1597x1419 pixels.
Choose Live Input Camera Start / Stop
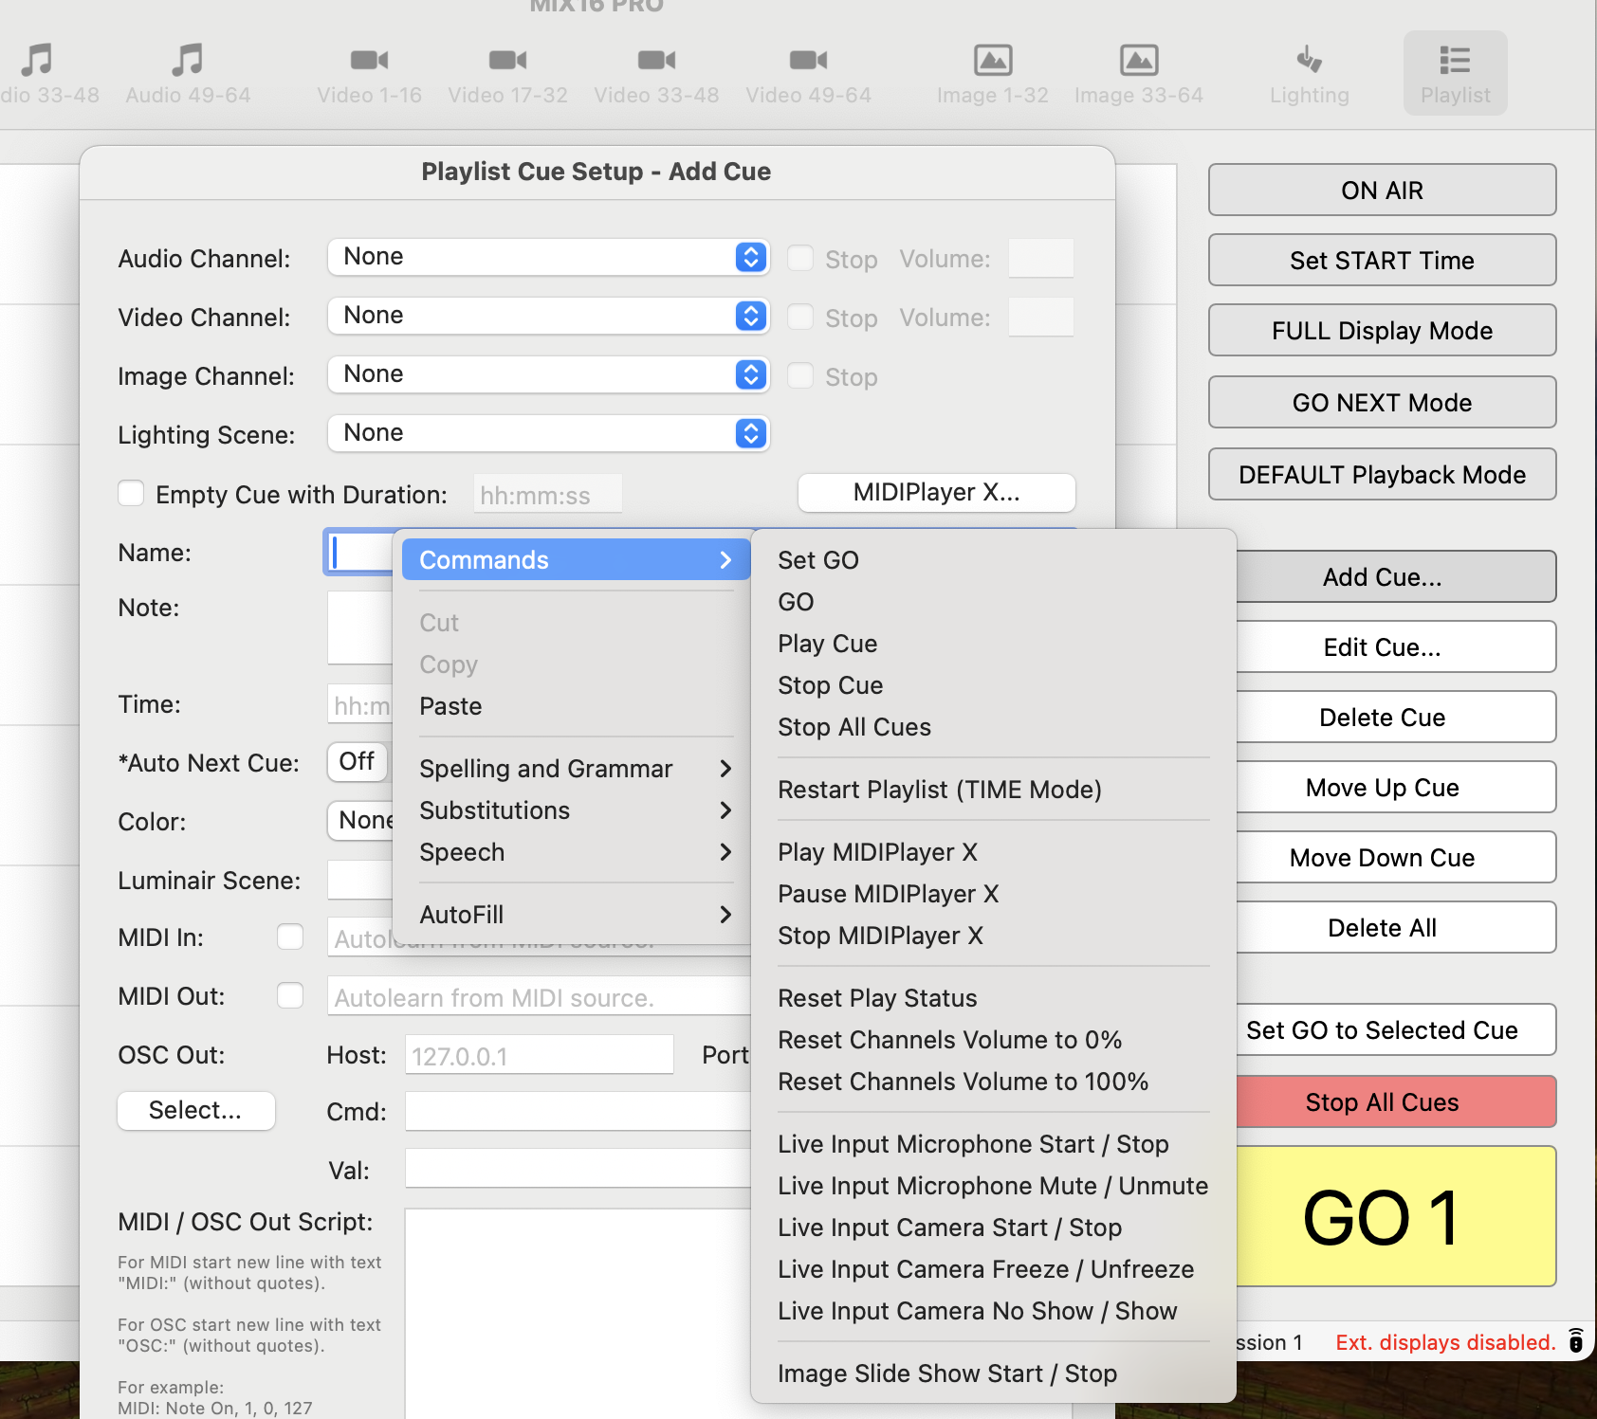click(x=993, y=1228)
